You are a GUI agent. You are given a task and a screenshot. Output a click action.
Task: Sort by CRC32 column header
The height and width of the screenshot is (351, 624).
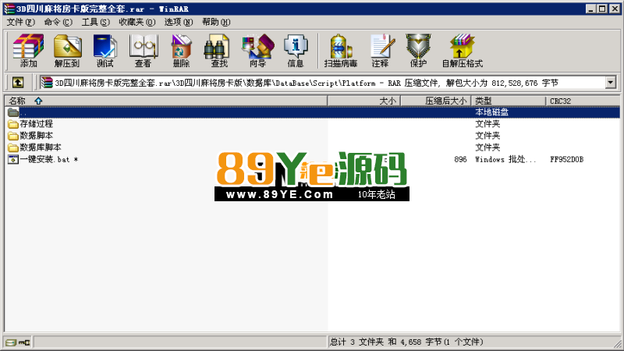583,101
